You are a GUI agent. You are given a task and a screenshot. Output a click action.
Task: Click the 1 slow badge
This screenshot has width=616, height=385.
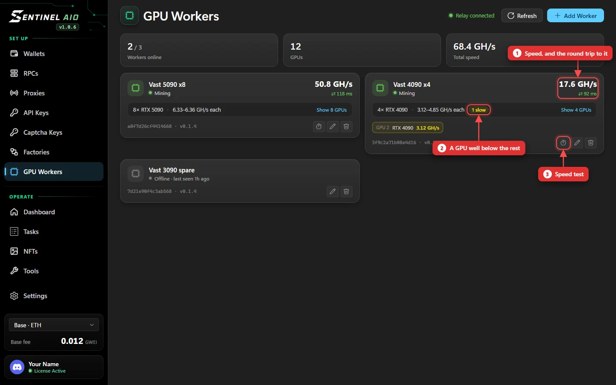pos(479,110)
